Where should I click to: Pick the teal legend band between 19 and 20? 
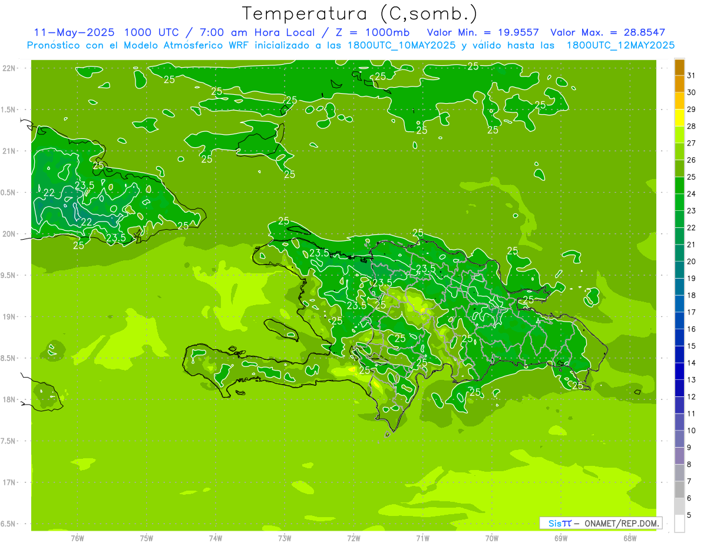679,270
